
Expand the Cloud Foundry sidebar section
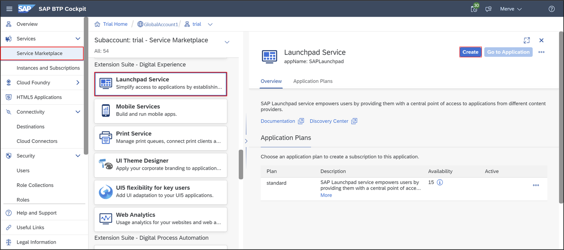[x=78, y=83]
